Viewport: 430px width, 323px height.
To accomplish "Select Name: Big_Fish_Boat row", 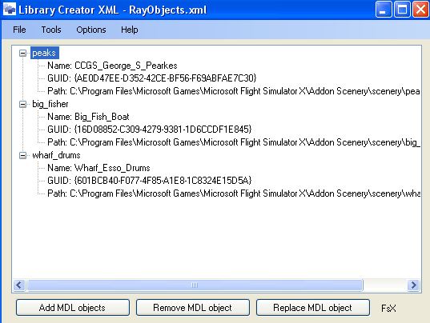I will (x=88, y=117).
